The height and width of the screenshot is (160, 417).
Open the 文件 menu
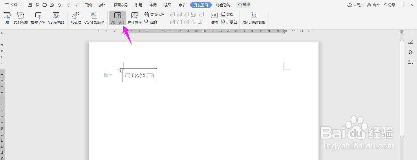[11, 5]
